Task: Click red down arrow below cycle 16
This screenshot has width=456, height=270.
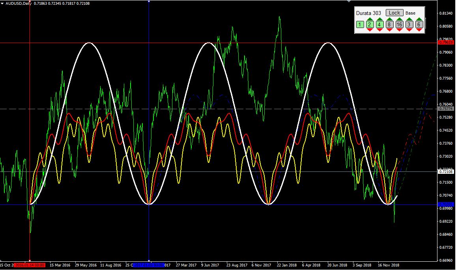Action: click(400, 30)
